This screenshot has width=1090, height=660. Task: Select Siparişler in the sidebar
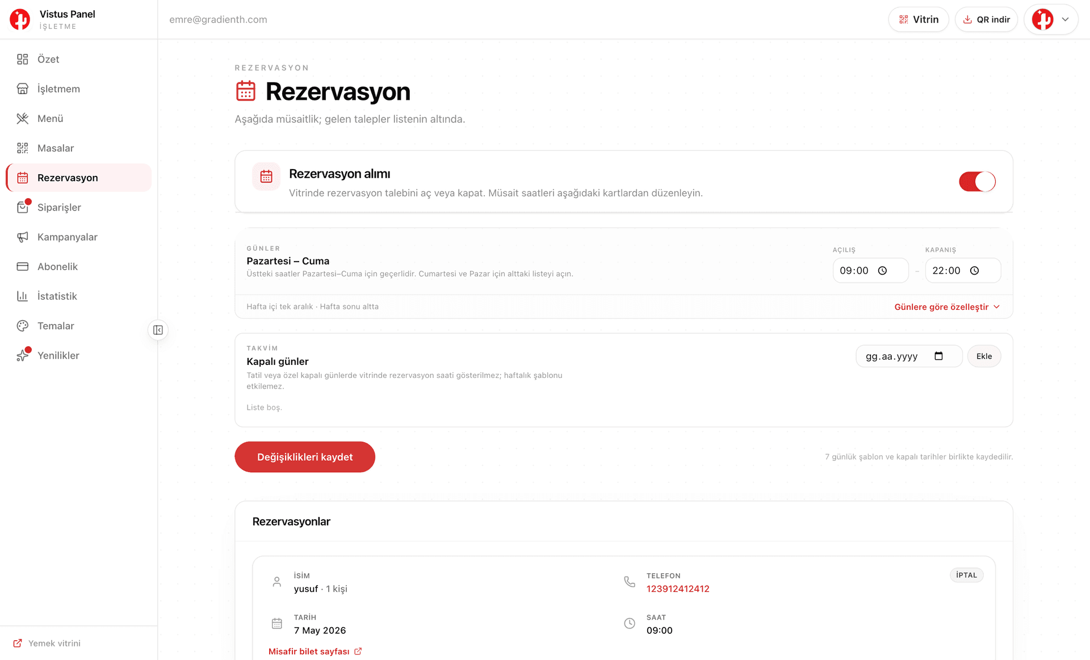click(79, 207)
